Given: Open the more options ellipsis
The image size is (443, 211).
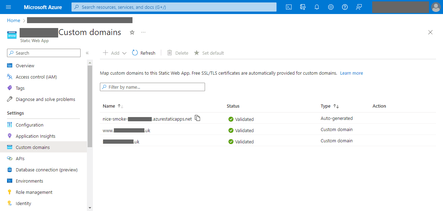Looking at the screenshot, I should (x=143, y=32).
